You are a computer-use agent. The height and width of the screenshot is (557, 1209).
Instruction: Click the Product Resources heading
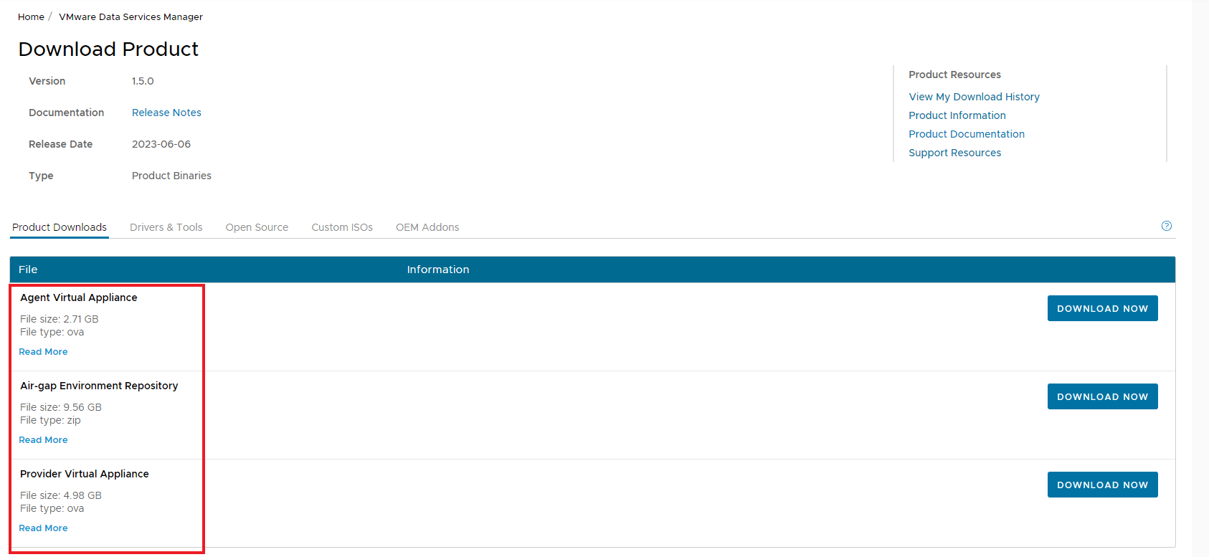pyautogui.click(x=954, y=75)
